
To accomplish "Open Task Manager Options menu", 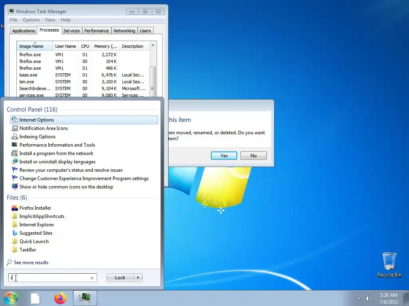I will click(x=31, y=20).
